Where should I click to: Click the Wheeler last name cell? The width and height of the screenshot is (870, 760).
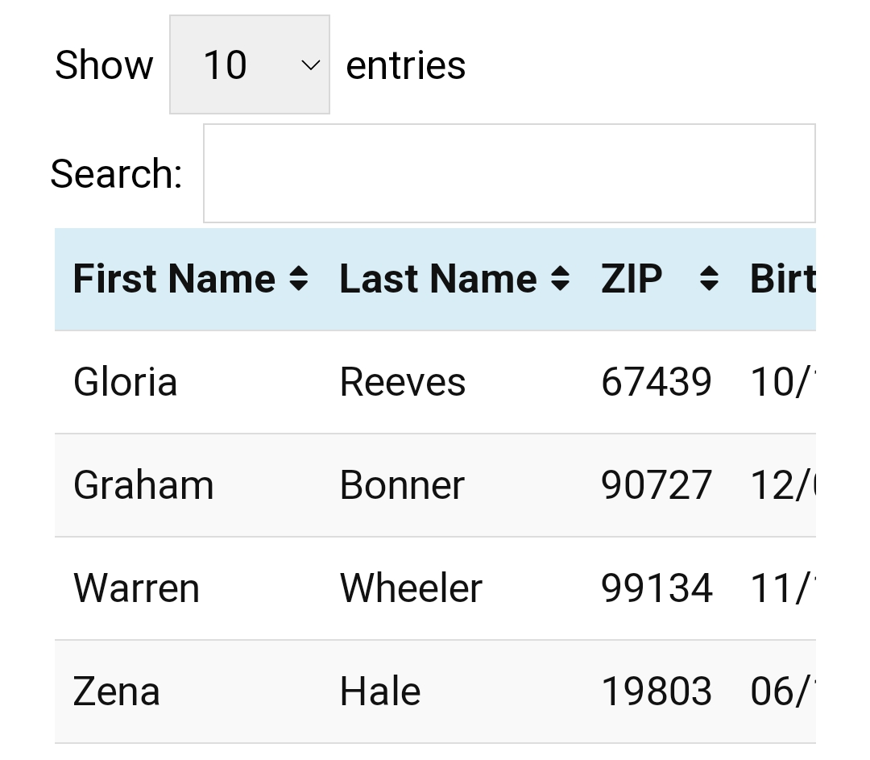(411, 588)
